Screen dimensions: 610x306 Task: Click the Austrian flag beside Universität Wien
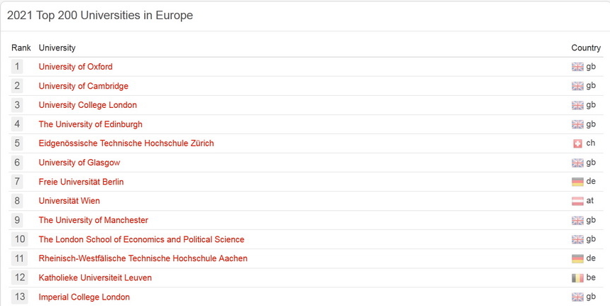(577, 201)
